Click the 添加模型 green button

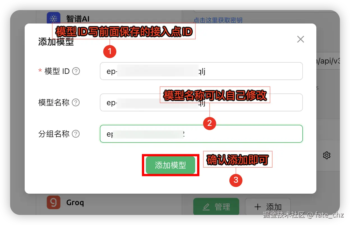tap(171, 165)
